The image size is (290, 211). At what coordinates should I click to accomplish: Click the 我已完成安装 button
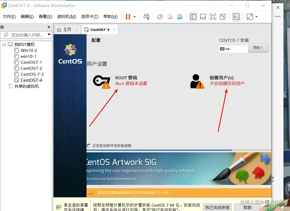coord(217,207)
